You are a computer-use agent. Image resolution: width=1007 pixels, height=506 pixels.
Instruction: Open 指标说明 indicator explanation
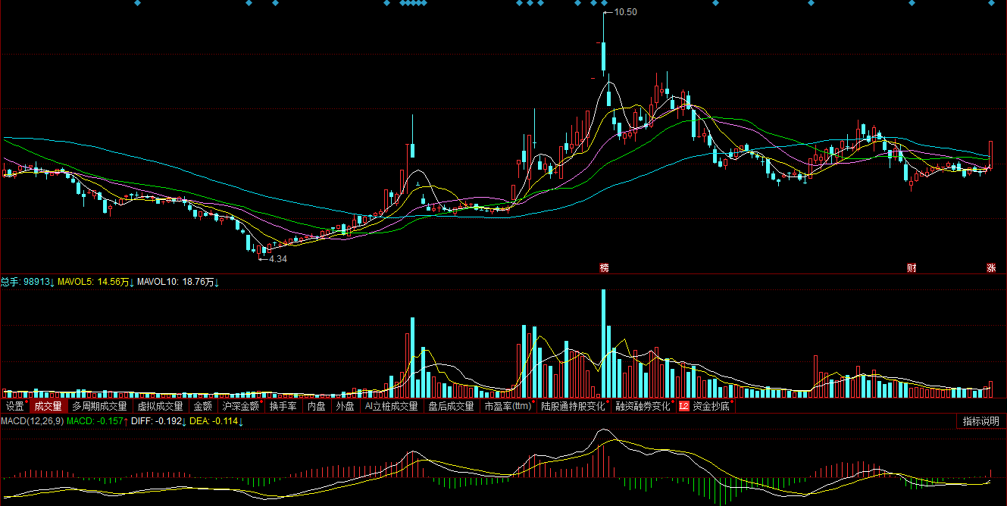pyautogui.click(x=980, y=421)
